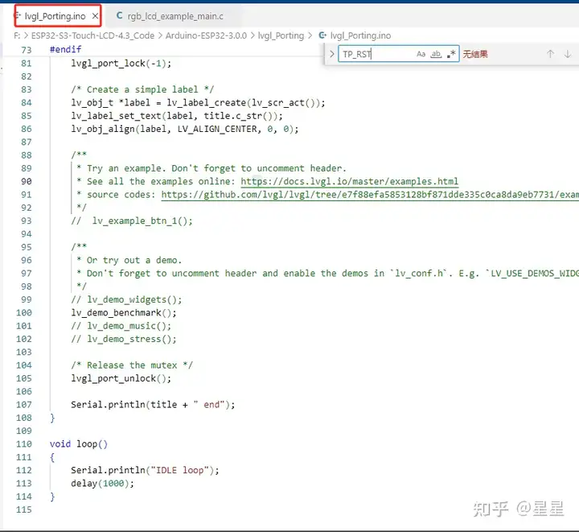
Task: Click line number 90 in gutter
Action: [x=27, y=181]
